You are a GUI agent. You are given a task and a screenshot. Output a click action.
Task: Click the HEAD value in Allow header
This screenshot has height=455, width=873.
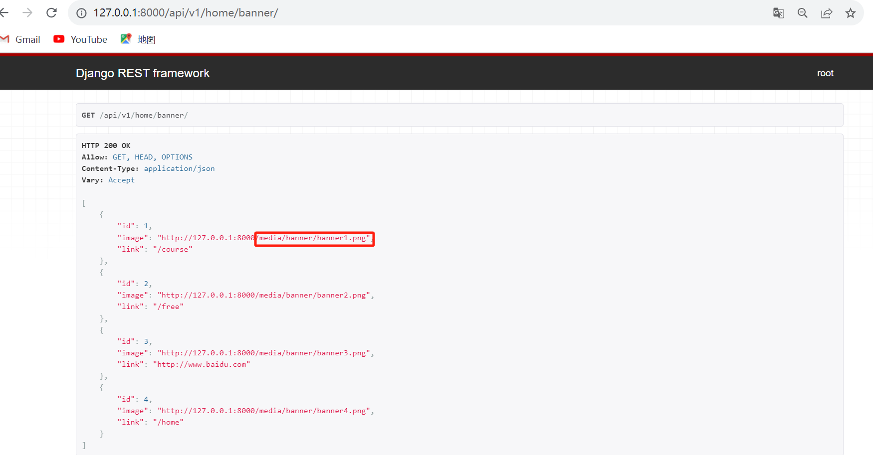tap(144, 157)
